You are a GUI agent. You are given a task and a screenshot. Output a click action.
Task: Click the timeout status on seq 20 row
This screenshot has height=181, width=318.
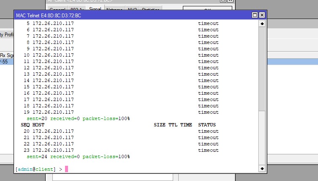[x=208, y=131]
